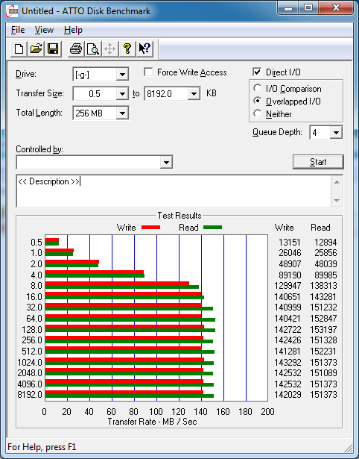359x459 pixels.
Task: Click the green Read legend swatch
Action: 212,227
